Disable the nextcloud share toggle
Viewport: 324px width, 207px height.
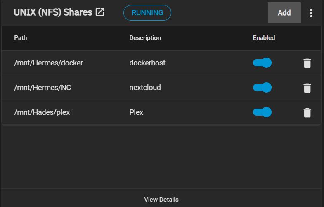coord(262,88)
